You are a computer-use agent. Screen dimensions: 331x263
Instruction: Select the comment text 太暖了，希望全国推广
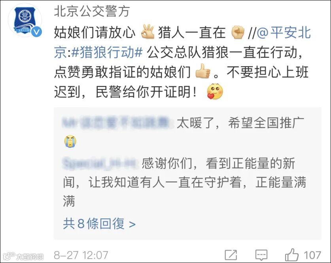click(x=240, y=122)
